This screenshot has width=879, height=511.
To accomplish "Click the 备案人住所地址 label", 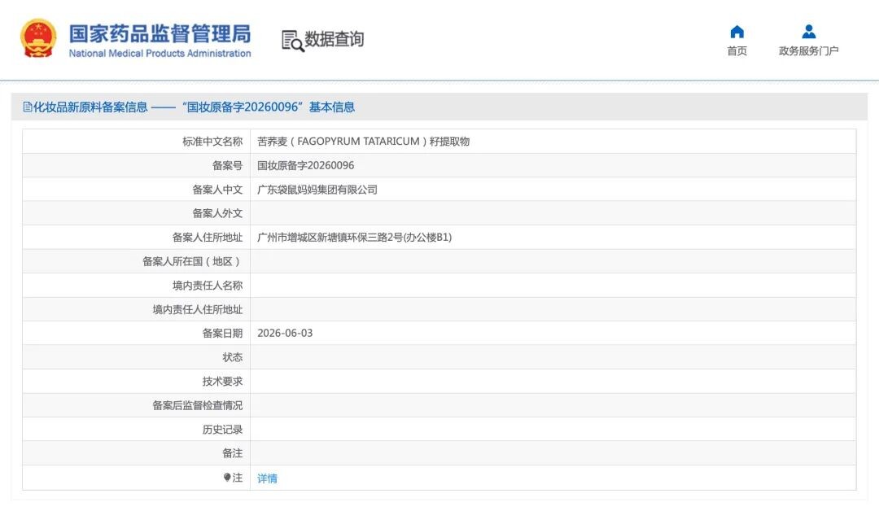I will tap(208, 237).
